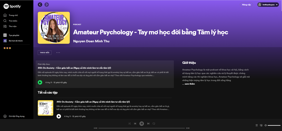Click the Theo dõi follow button
Screen dimensions: 282x131
[45, 53]
